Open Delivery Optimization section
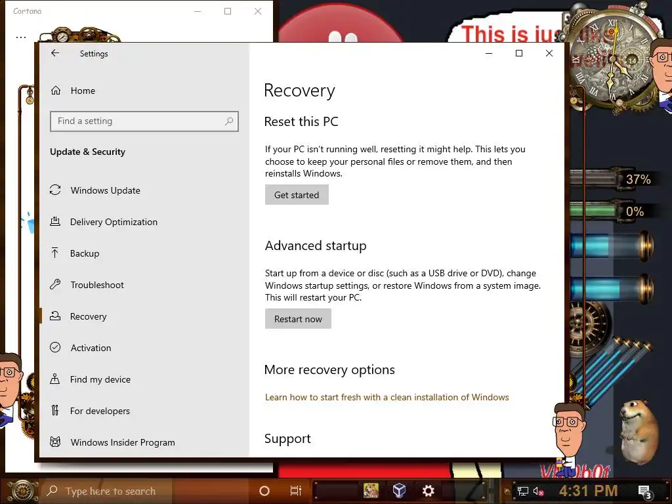The height and width of the screenshot is (504, 672). (144, 222)
